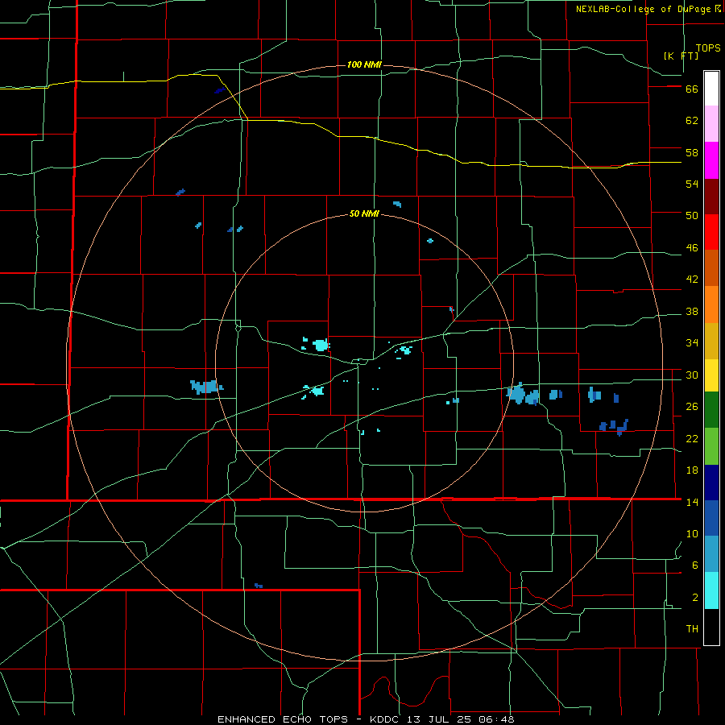Click the legend value "14"
725x725 pixels.
coord(692,502)
